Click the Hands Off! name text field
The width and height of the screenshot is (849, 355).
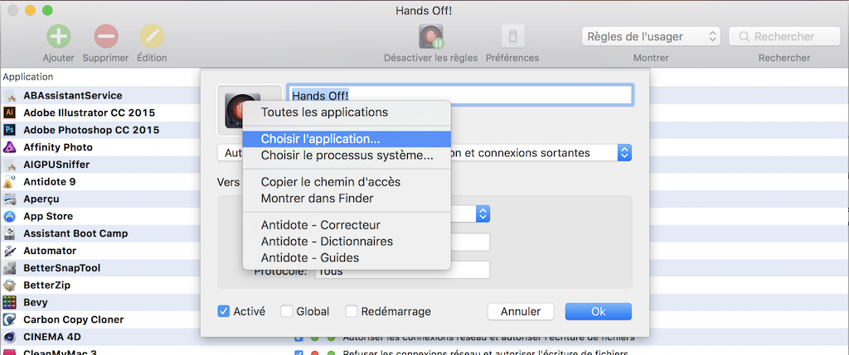click(460, 96)
